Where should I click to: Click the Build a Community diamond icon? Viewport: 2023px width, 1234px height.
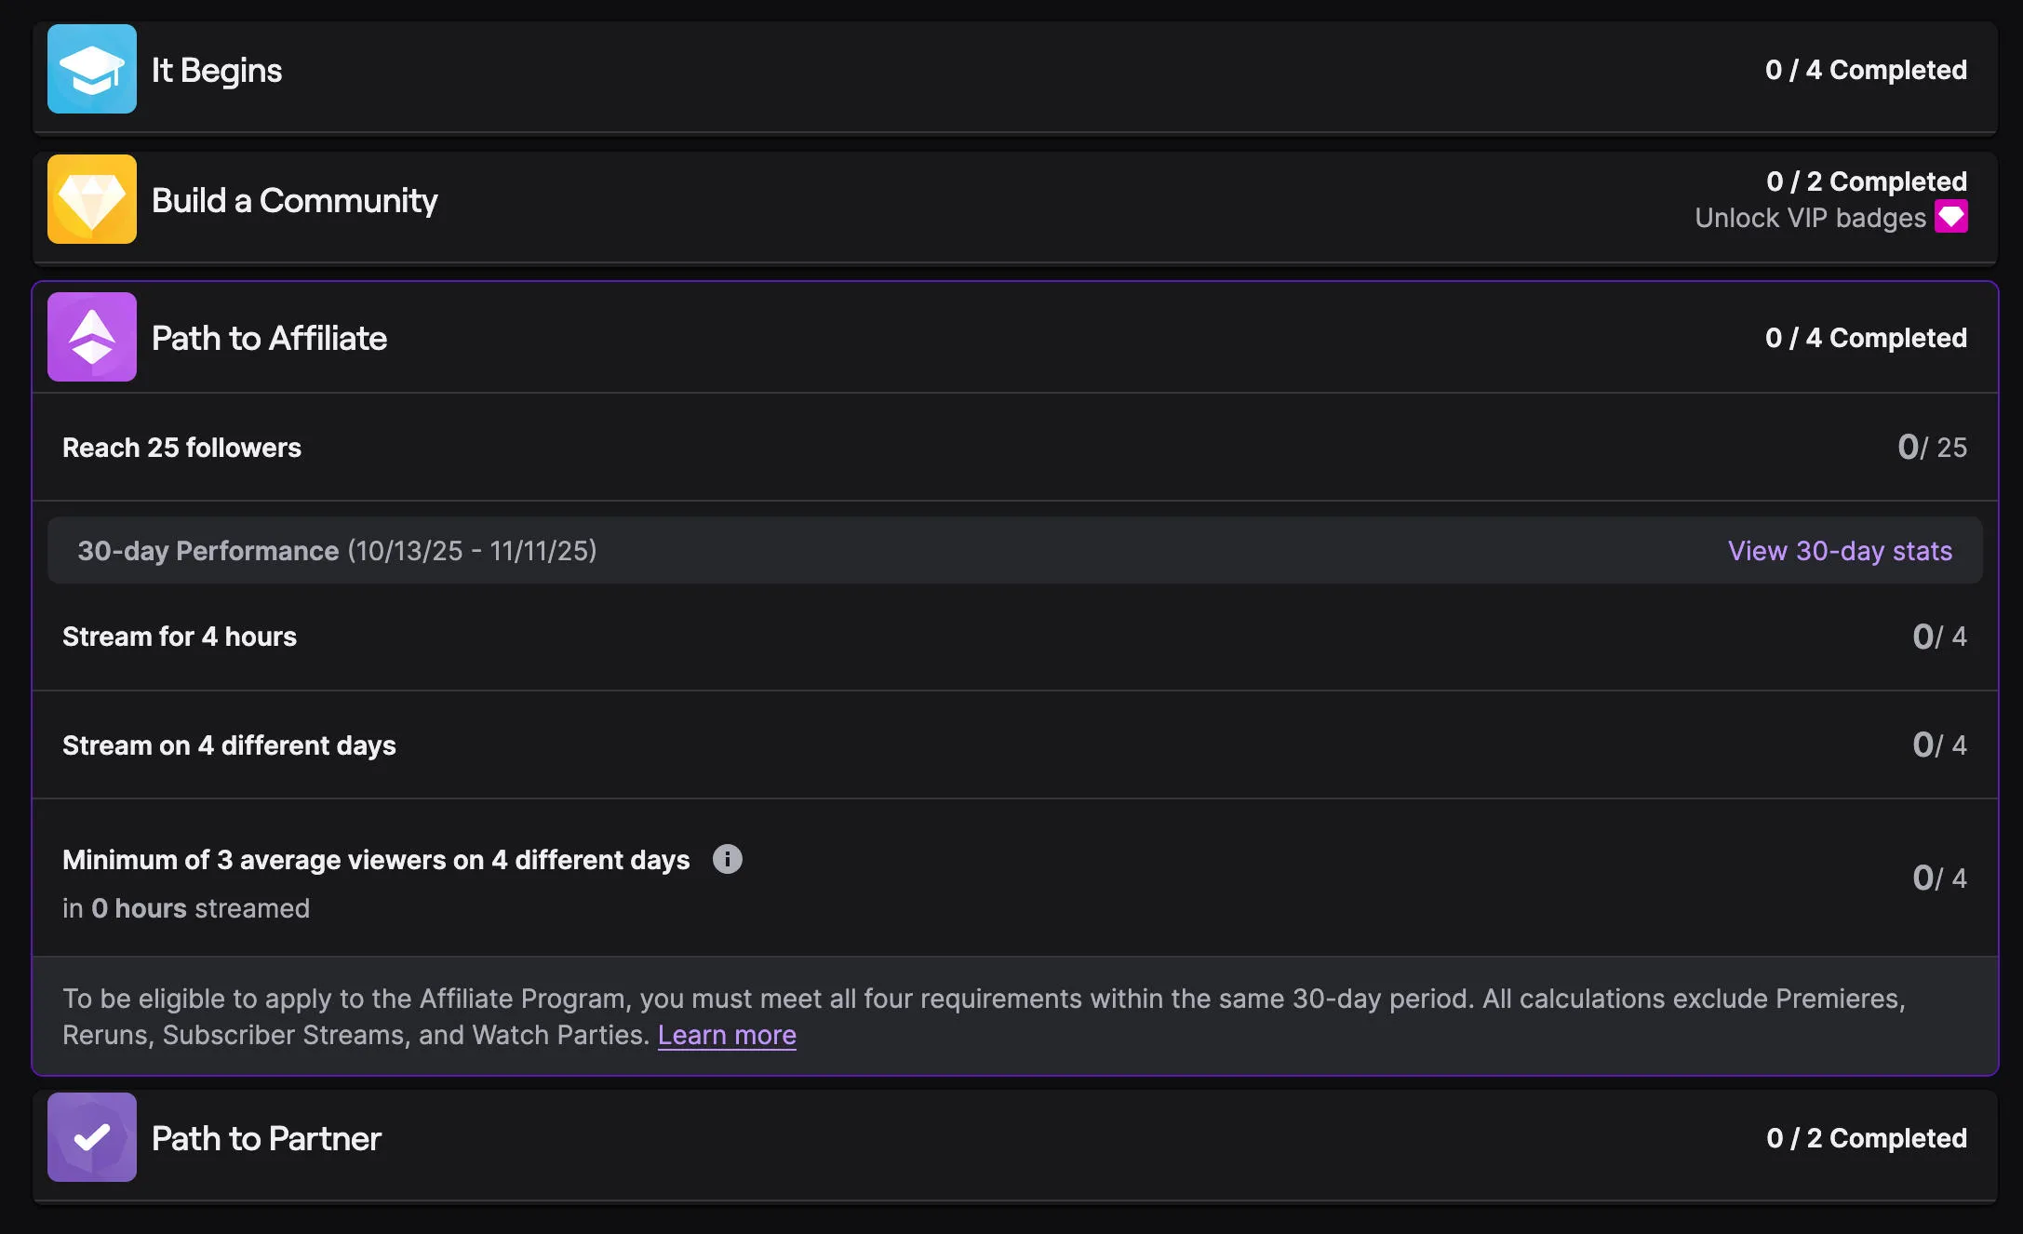click(92, 199)
